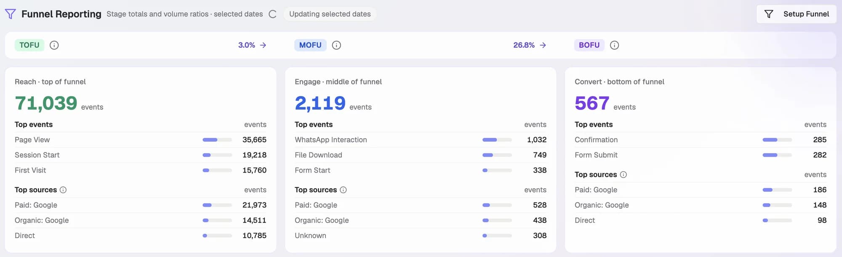Click the funnel icon in Setup Funnel button
842x257 pixels.
[x=769, y=14]
